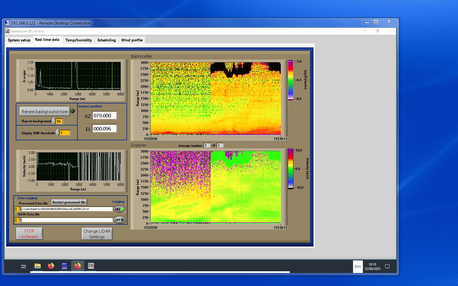Click the processed data file path browse icon
The width and height of the screenshot is (458, 286).
point(20,209)
